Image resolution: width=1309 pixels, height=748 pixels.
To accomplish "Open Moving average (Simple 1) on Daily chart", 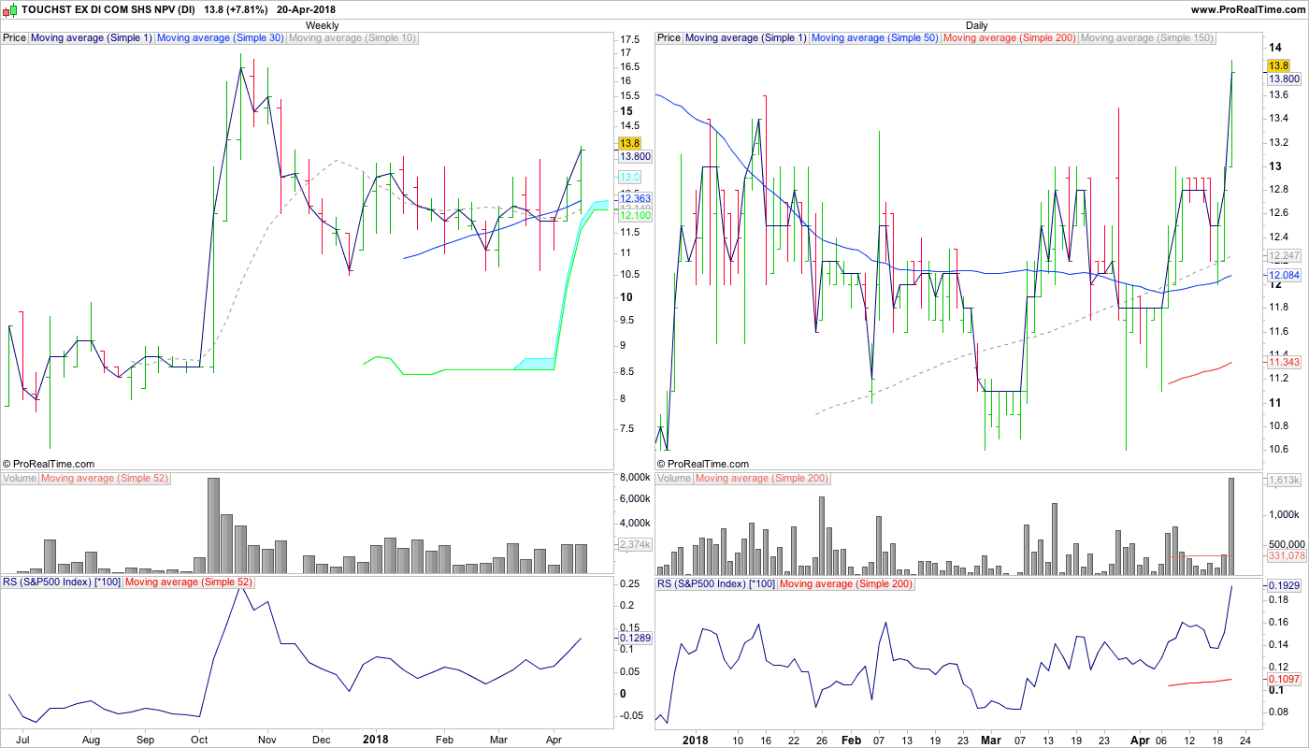I will [x=746, y=38].
